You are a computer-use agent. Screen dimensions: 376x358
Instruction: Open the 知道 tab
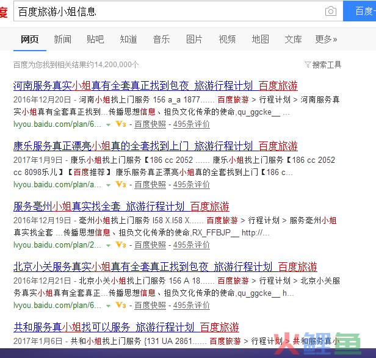(129, 39)
